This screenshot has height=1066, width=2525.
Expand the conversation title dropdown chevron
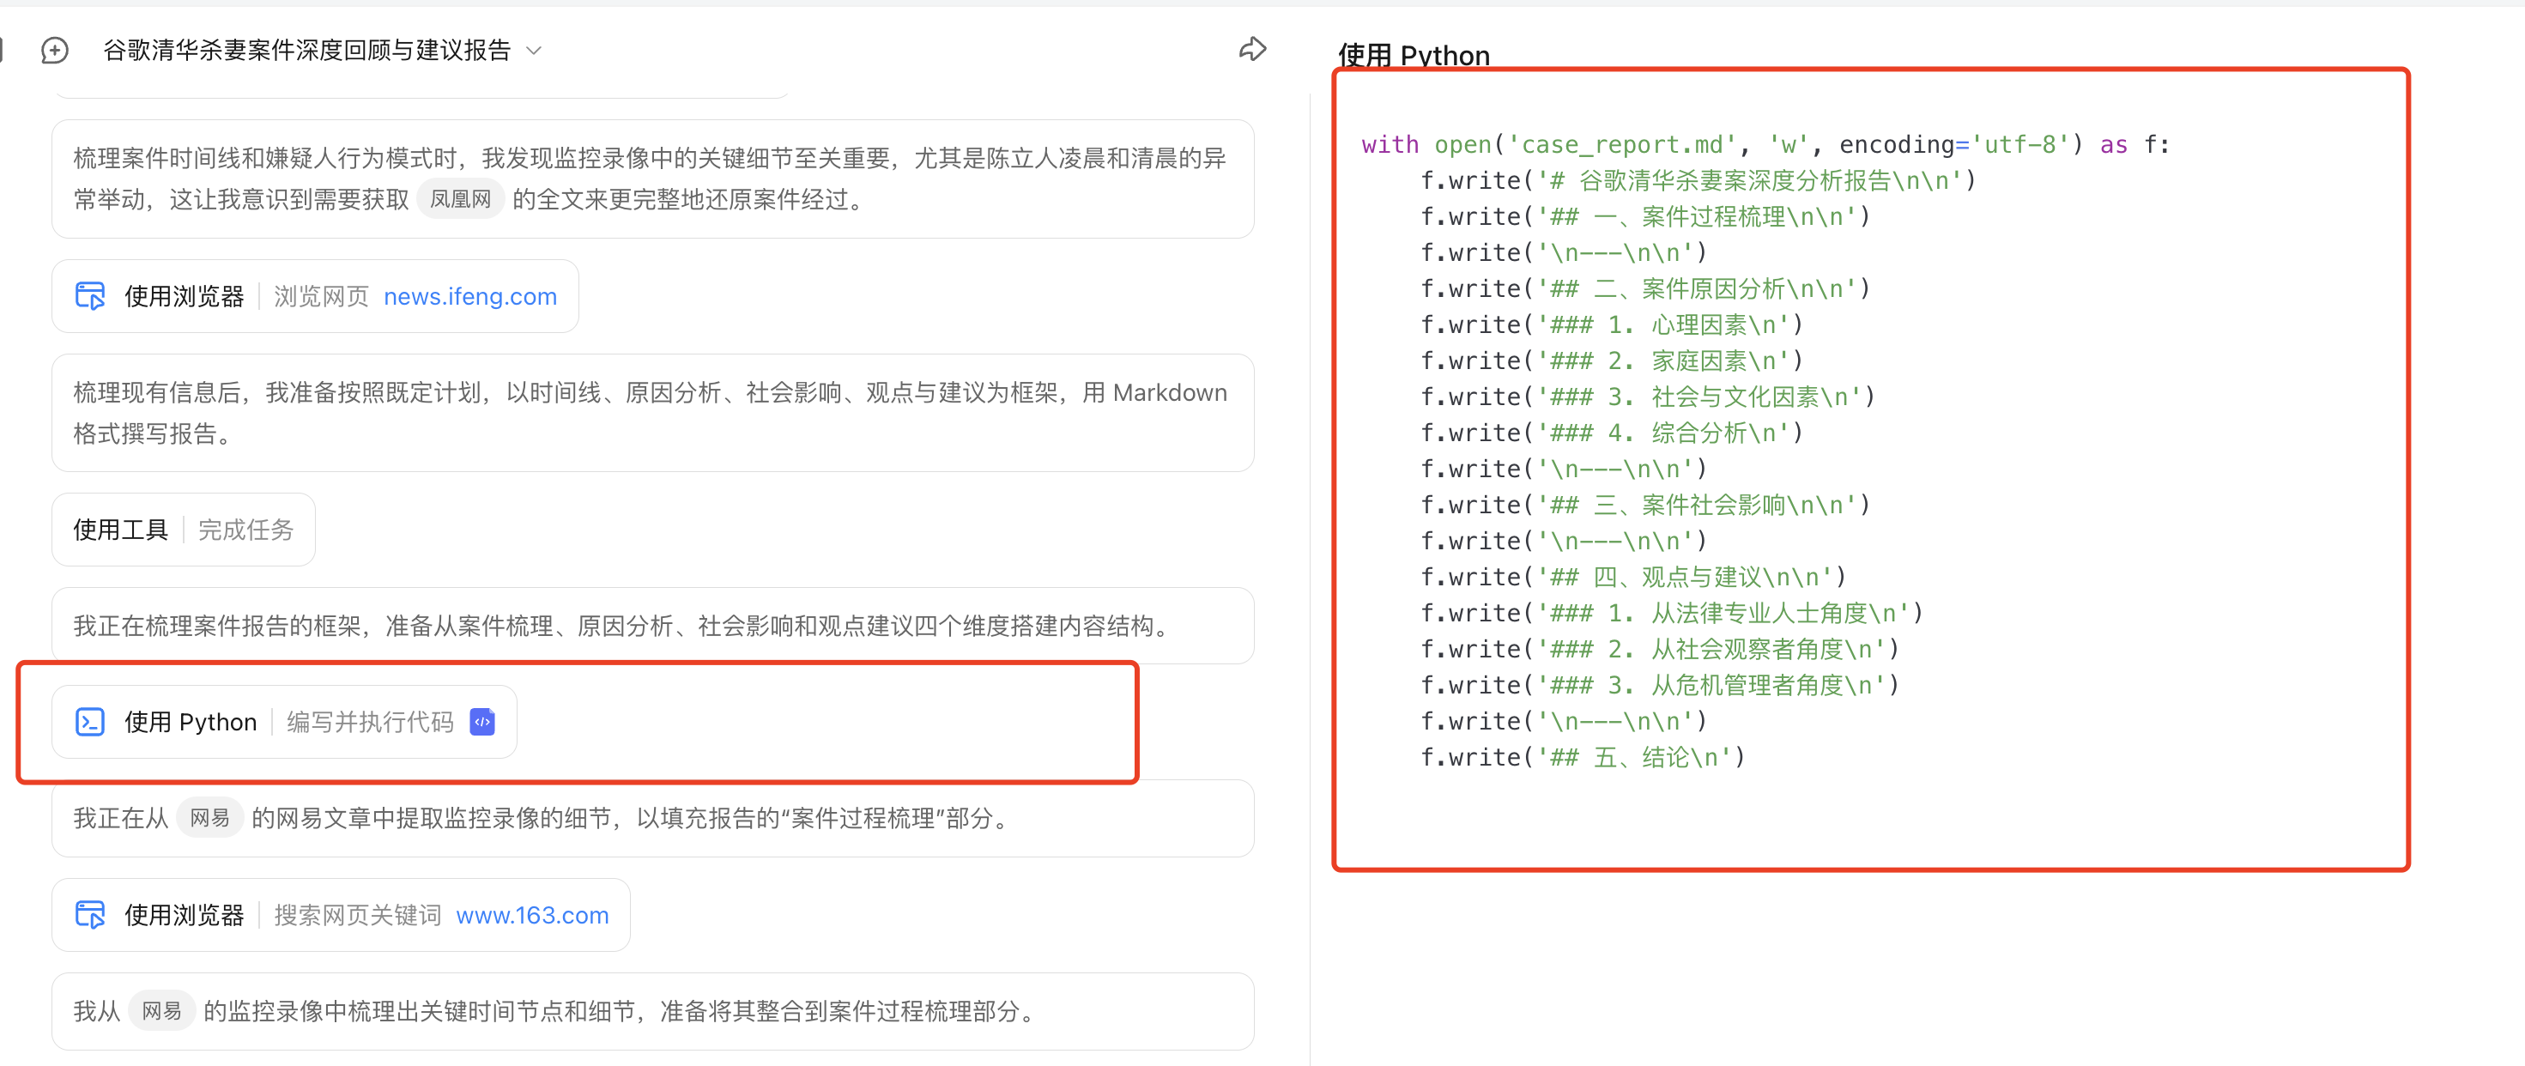(x=534, y=50)
